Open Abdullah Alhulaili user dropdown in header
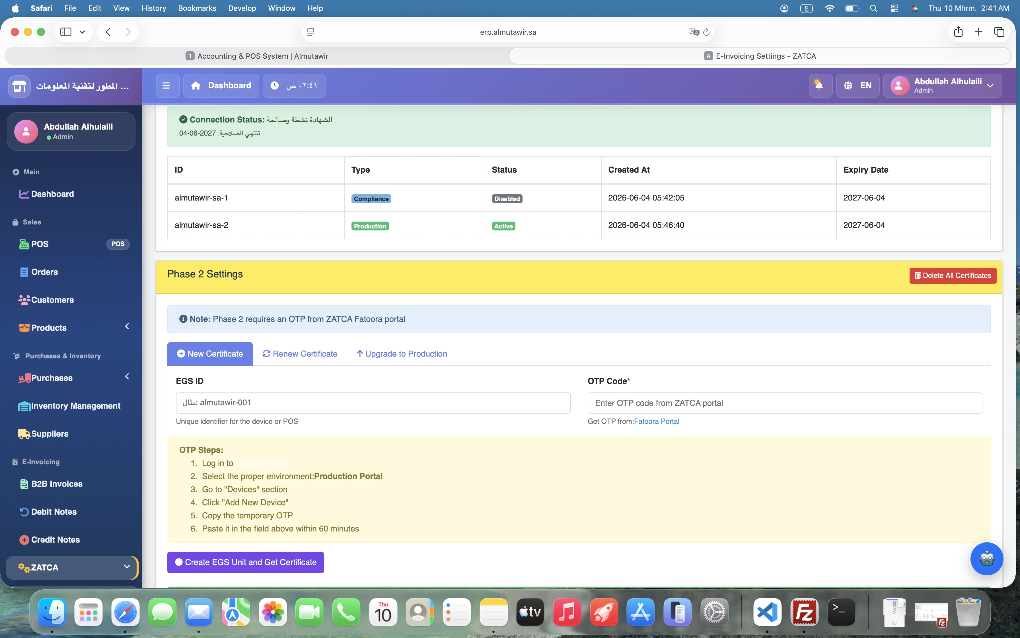Image resolution: width=1020 pixels, height=638 pixels. point(942,86)
